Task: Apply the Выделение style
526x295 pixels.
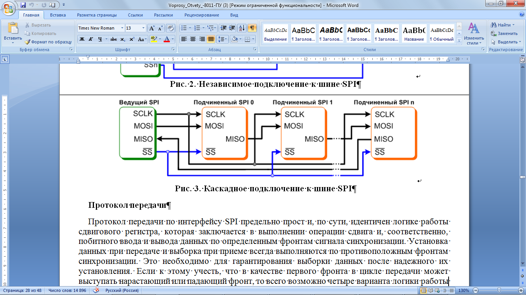Action: (x=275, y=34)
